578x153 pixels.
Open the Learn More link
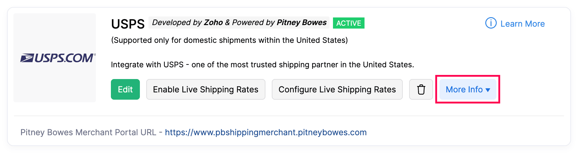coord(523,24)
